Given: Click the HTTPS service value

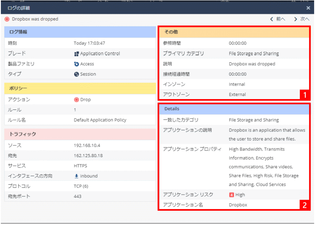Looking at the screenshot, I should (x=81, y=166).
